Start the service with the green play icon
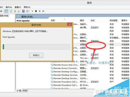Viewport: 130px width, 97px height. (32, 11)
